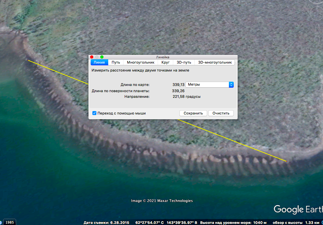Click the Очистить button
The width and height of the screenshot is (323, 225).
pos(221,113)
